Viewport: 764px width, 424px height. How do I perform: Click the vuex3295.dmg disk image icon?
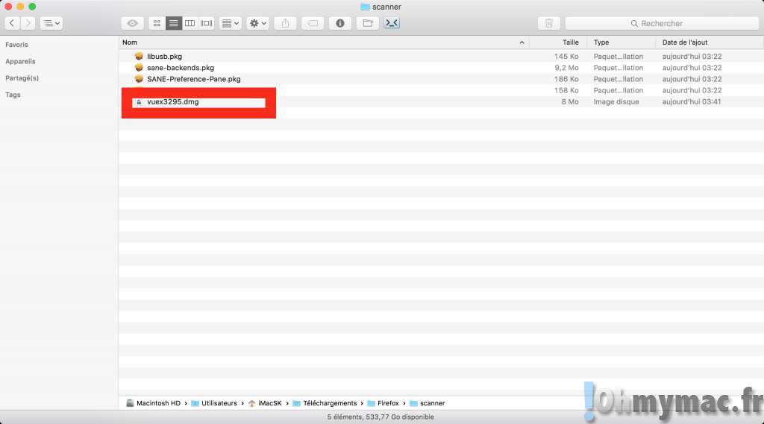click(139, 102)
